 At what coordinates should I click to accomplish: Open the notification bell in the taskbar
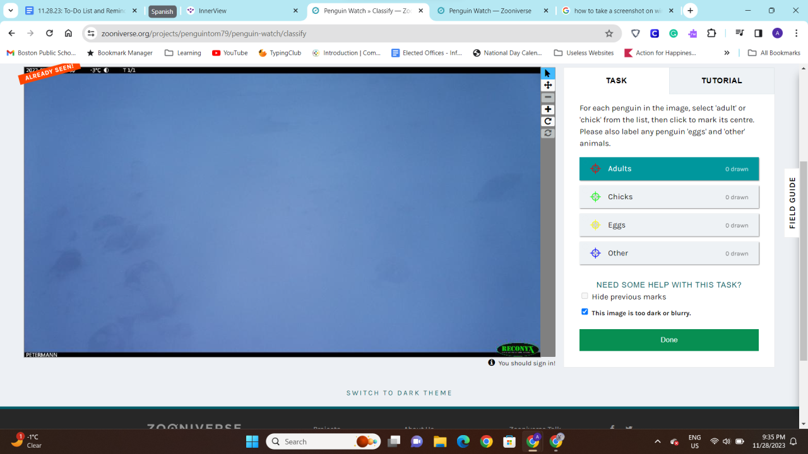click(795, 441)
